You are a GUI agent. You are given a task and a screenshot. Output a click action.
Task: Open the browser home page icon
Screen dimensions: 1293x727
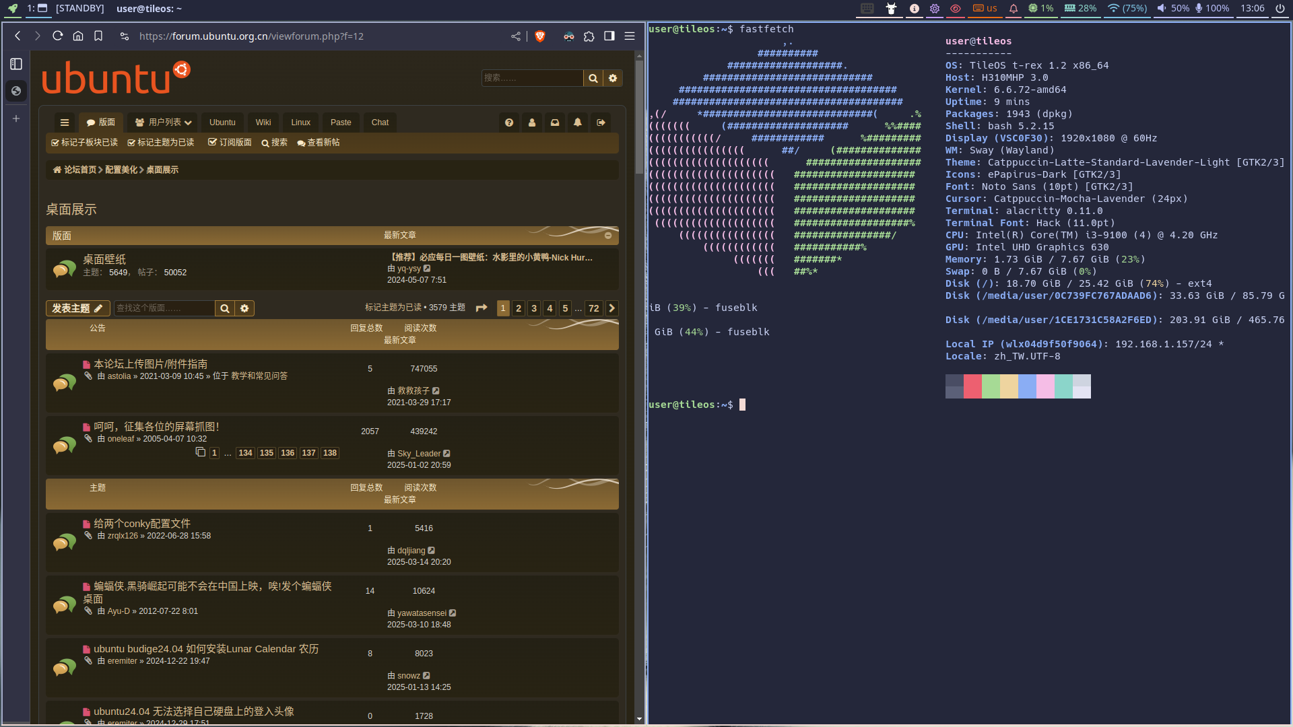78,36
